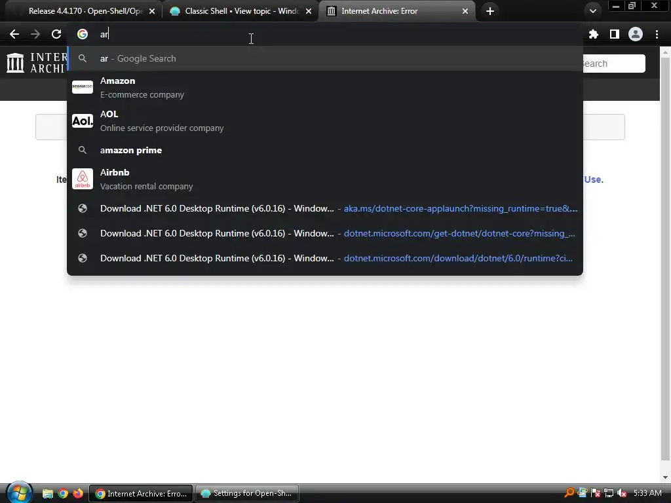Click the page scrollbar down arrow
671x503 pixels.
tap(666, 477)
